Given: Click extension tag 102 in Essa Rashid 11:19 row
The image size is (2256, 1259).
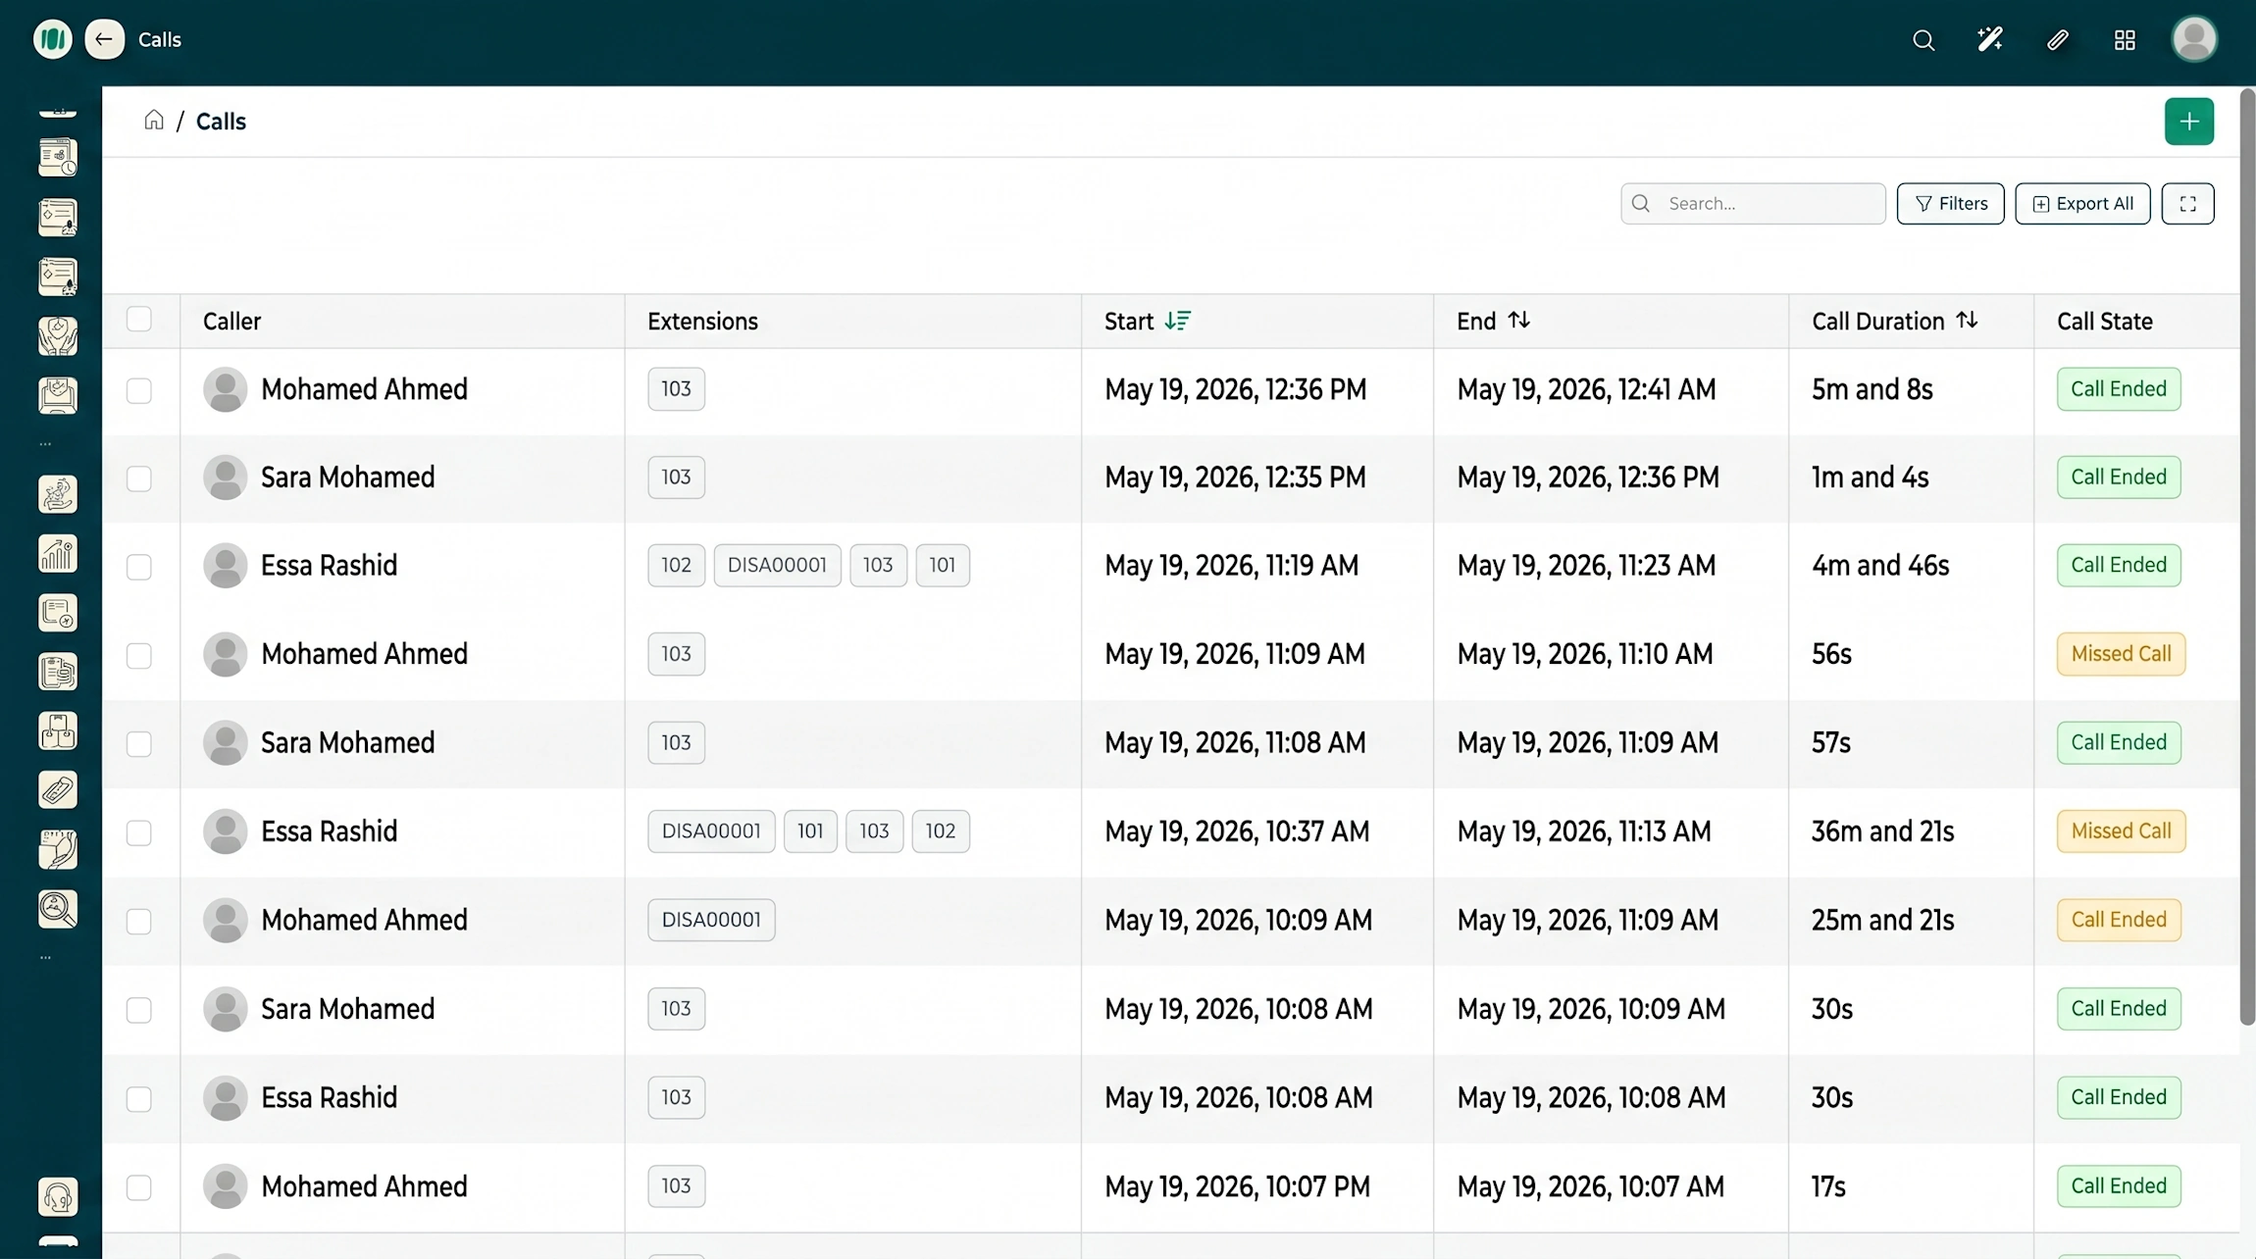Looking at the screenshot, I should [676, 565].
